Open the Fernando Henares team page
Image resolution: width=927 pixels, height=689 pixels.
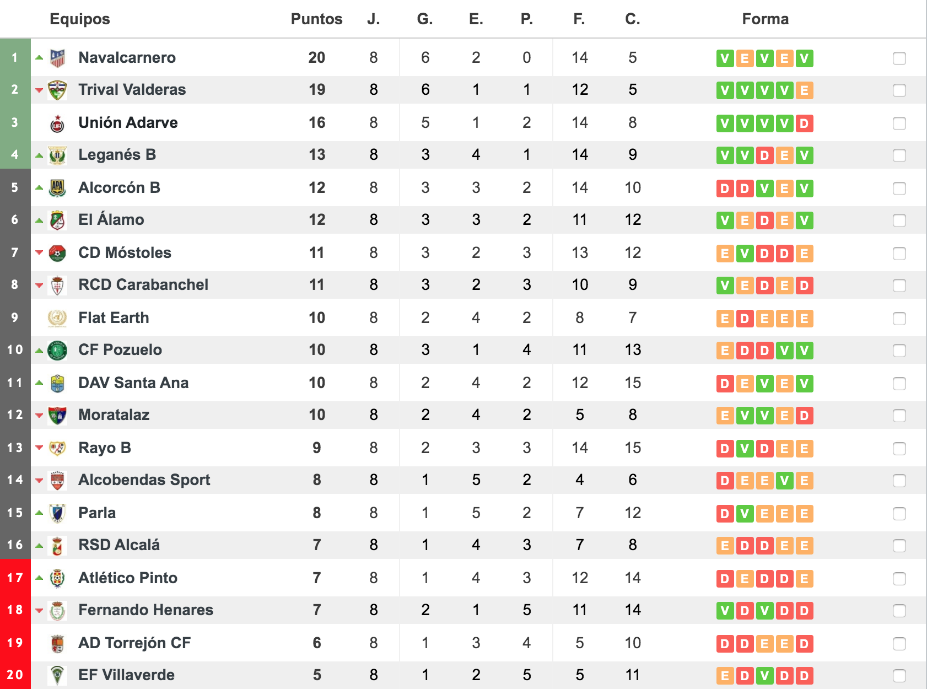click(x=145, y=610)
